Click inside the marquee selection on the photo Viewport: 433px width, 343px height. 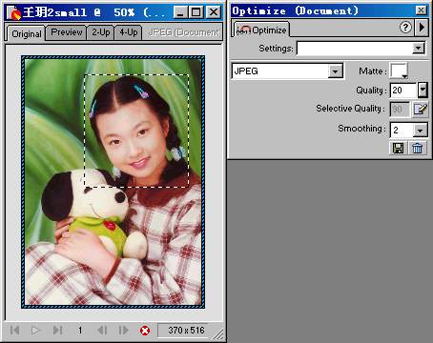tap(136, 131)
